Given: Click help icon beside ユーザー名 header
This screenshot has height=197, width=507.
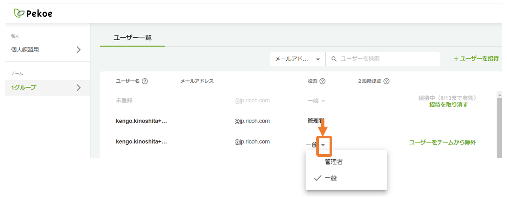Looking at the screenshot, I should point(145,81).
